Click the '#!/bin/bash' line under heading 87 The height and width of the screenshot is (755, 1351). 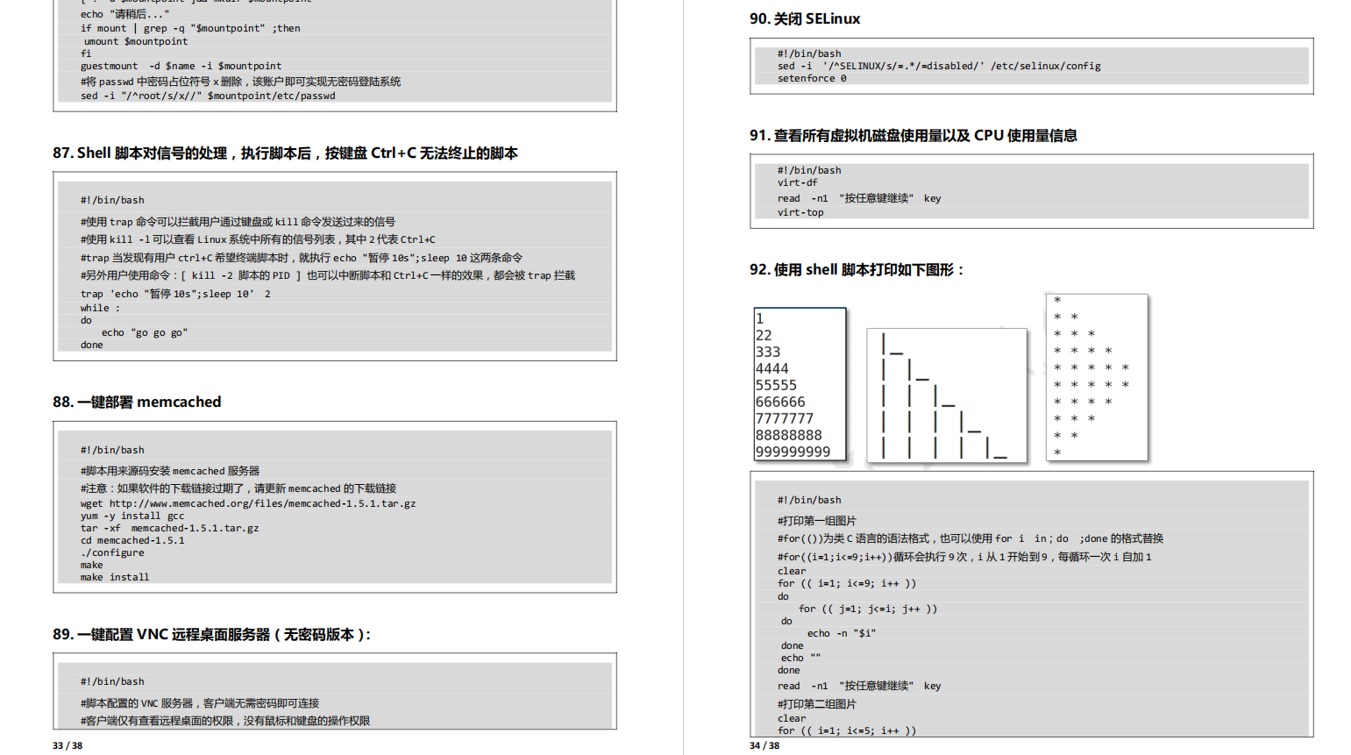[x=112, y=200]
